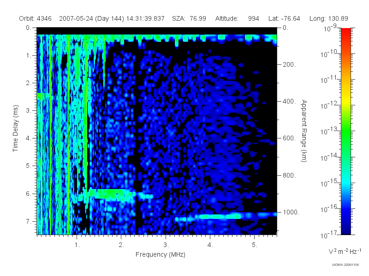Click the 2. time delay tick label

(28, 83)
